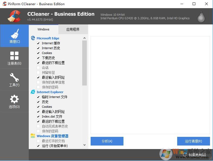Switch to the 应用程序 tab
Image resolution: width=213 pixels, height=161 pixels.
pyautogui.click(x=73, y=29)
